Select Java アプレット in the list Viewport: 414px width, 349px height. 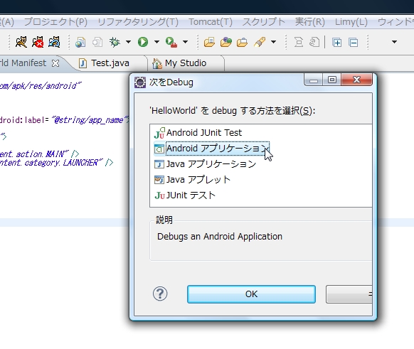(193, 180)
